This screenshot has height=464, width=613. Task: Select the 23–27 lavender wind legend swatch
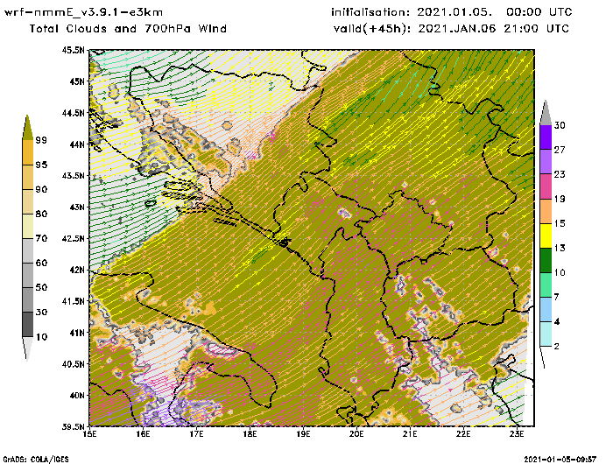coord(546,162)
